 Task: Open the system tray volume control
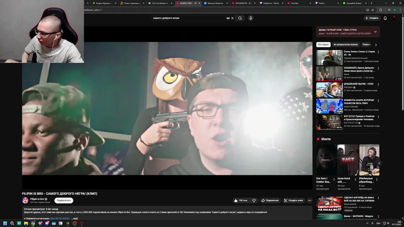pyautogui.click(x=388, y=223)
